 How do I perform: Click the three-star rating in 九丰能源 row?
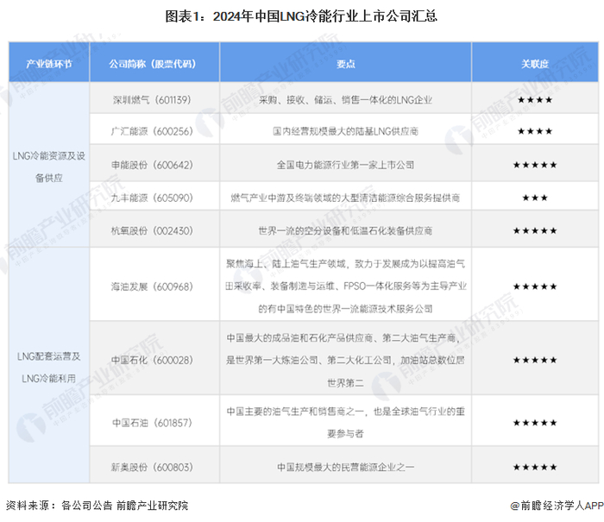[535, 198]
